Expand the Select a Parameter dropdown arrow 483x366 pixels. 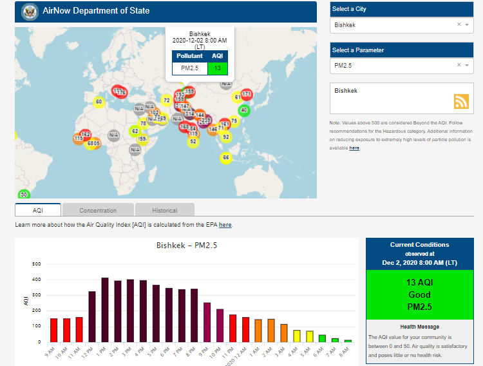click(x=468, y=66)
